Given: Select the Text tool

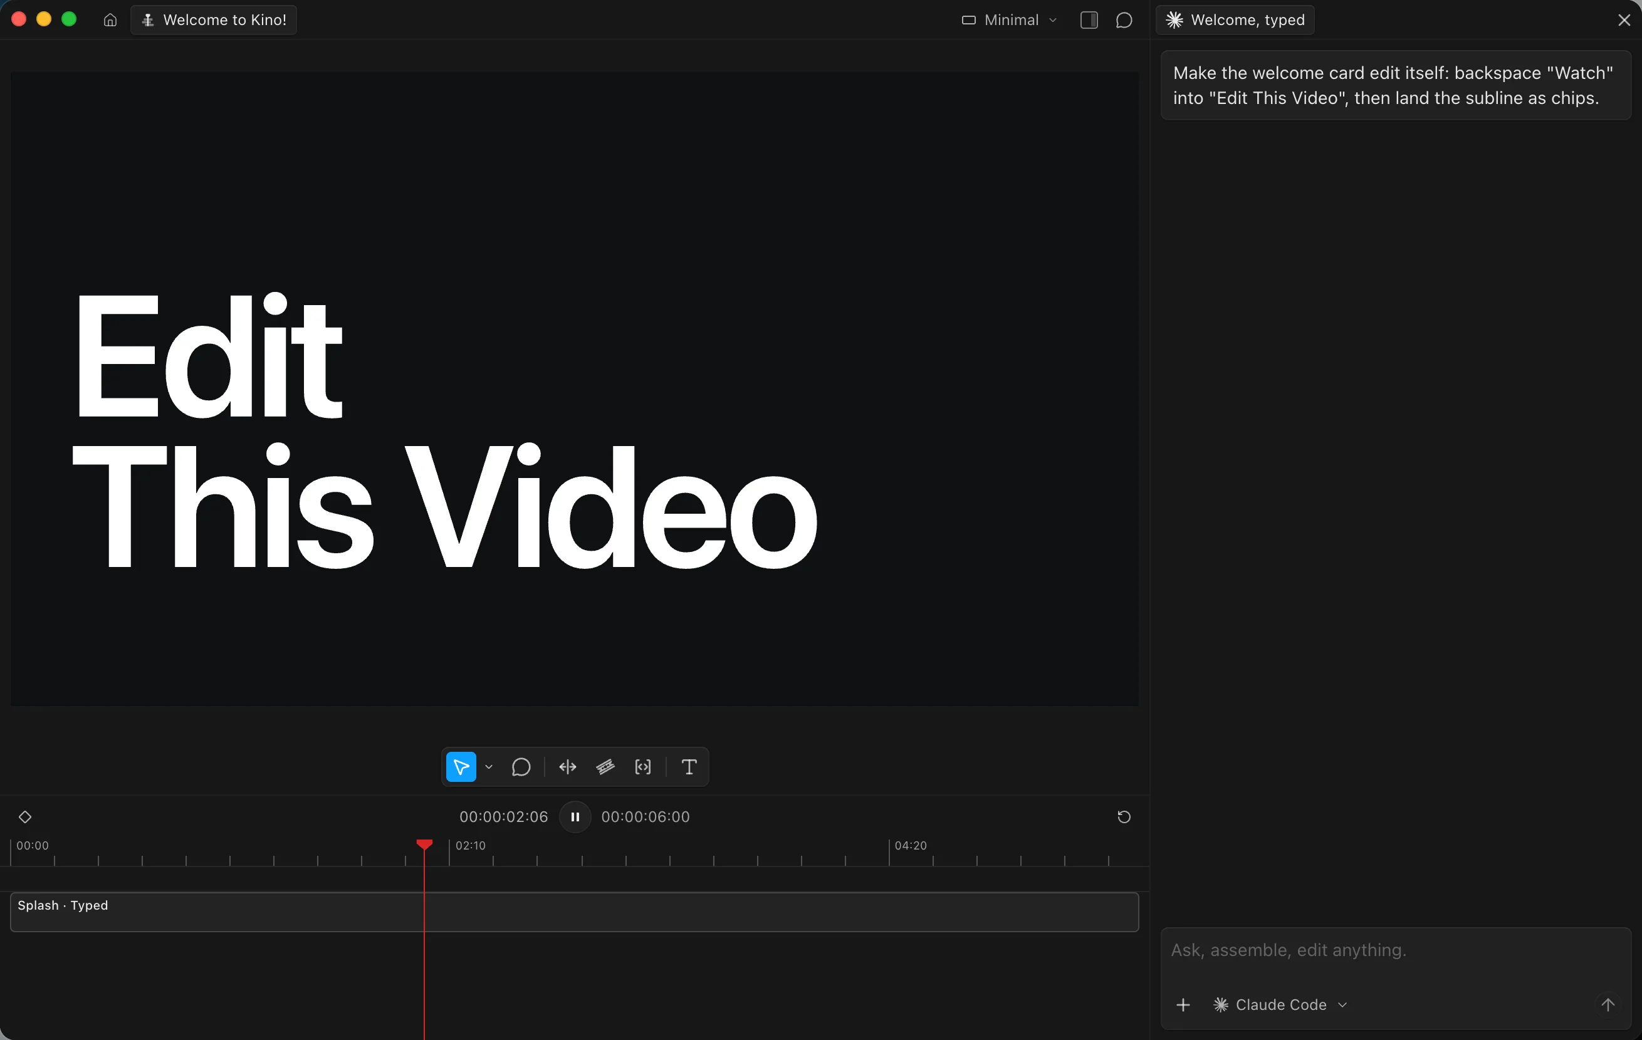Looking at the screenshot, I should click(x=689, y=767).
